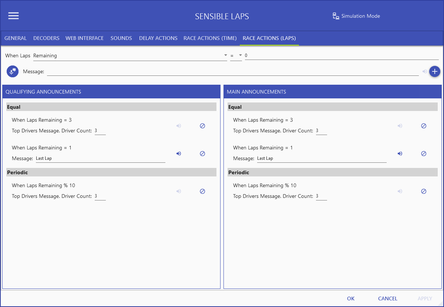Remove Qualifying Laps Remaining = 3 announcement

coord(202,126)
